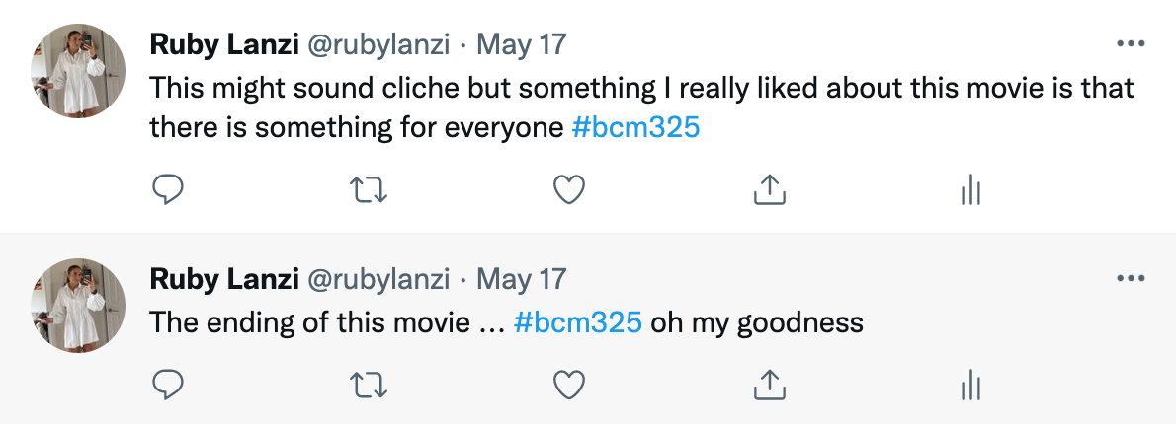Like the 'ending of this movie' tweet
The image size is (1176, 424).
click(569, 385)
